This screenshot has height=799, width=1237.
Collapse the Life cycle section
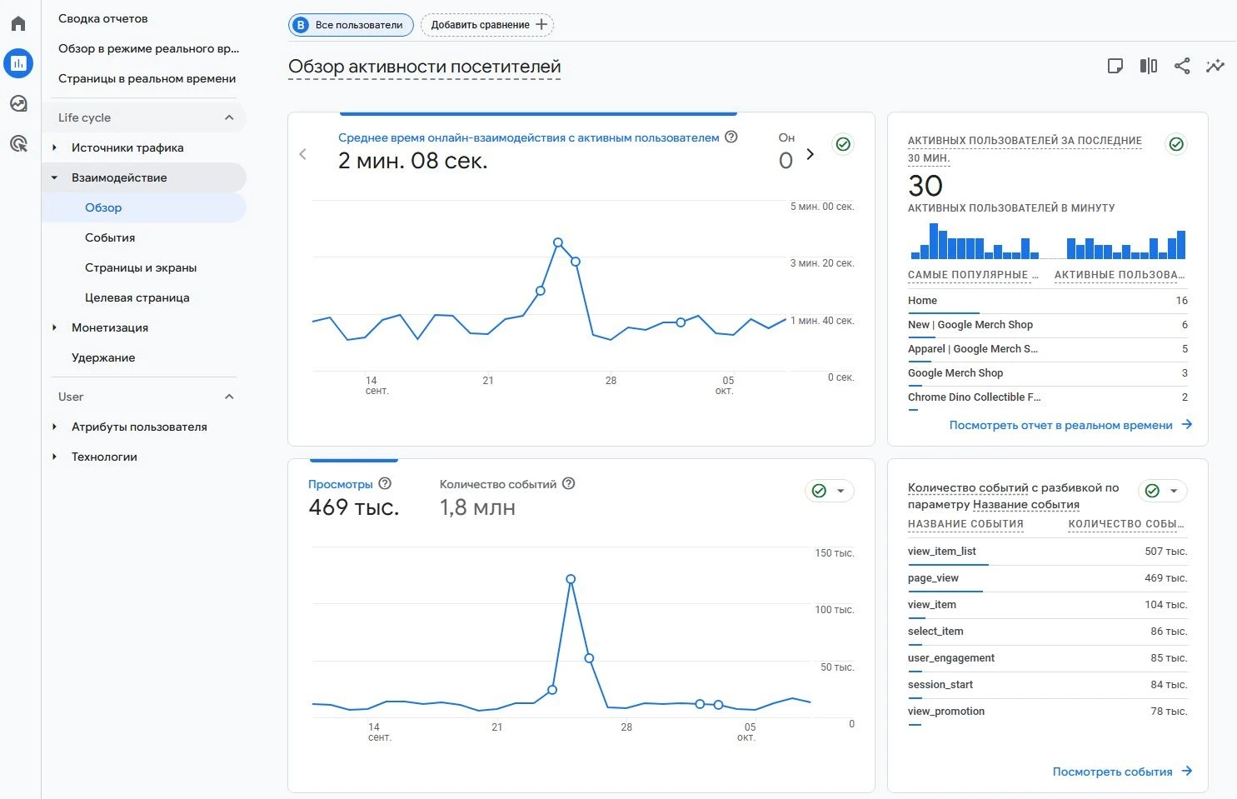(x=229, y=117)
